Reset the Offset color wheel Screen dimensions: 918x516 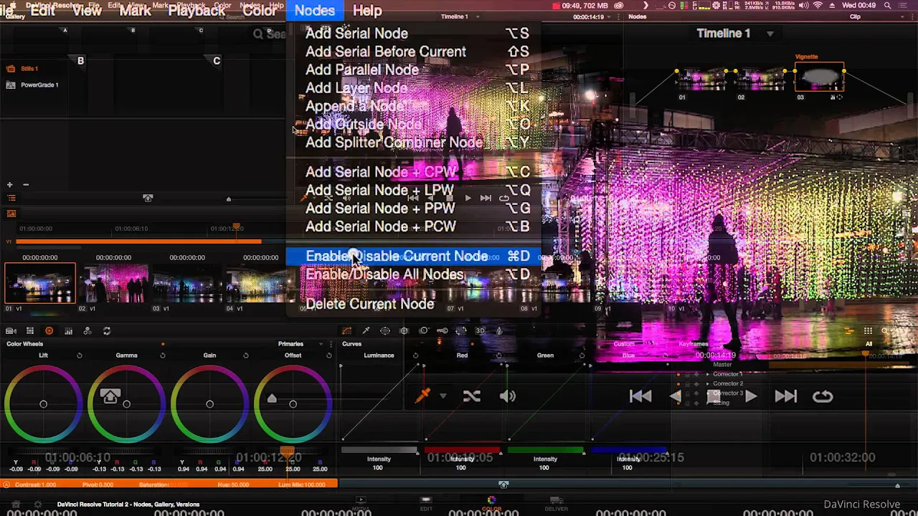pos(329,355)
